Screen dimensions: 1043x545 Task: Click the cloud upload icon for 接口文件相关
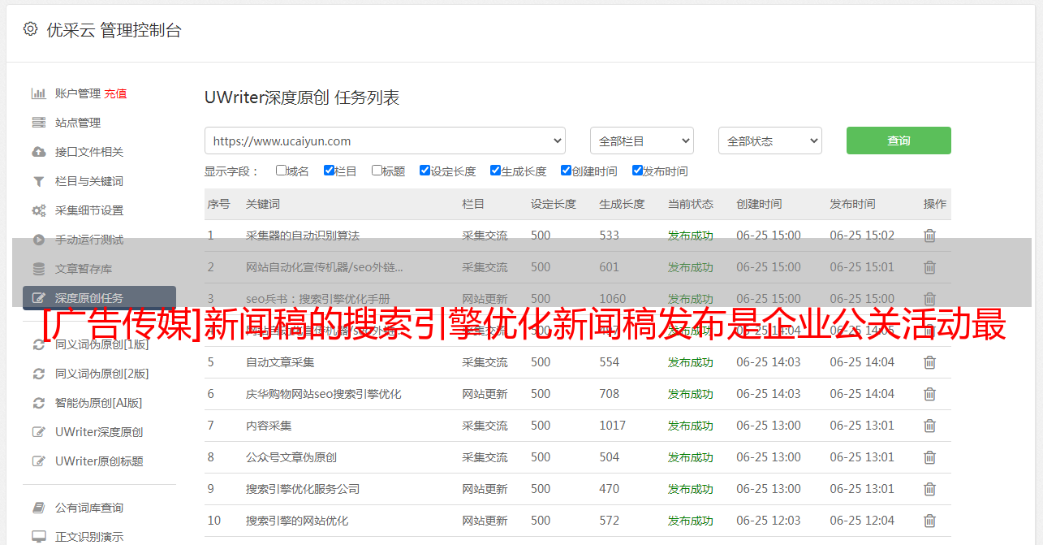(38, 152)
